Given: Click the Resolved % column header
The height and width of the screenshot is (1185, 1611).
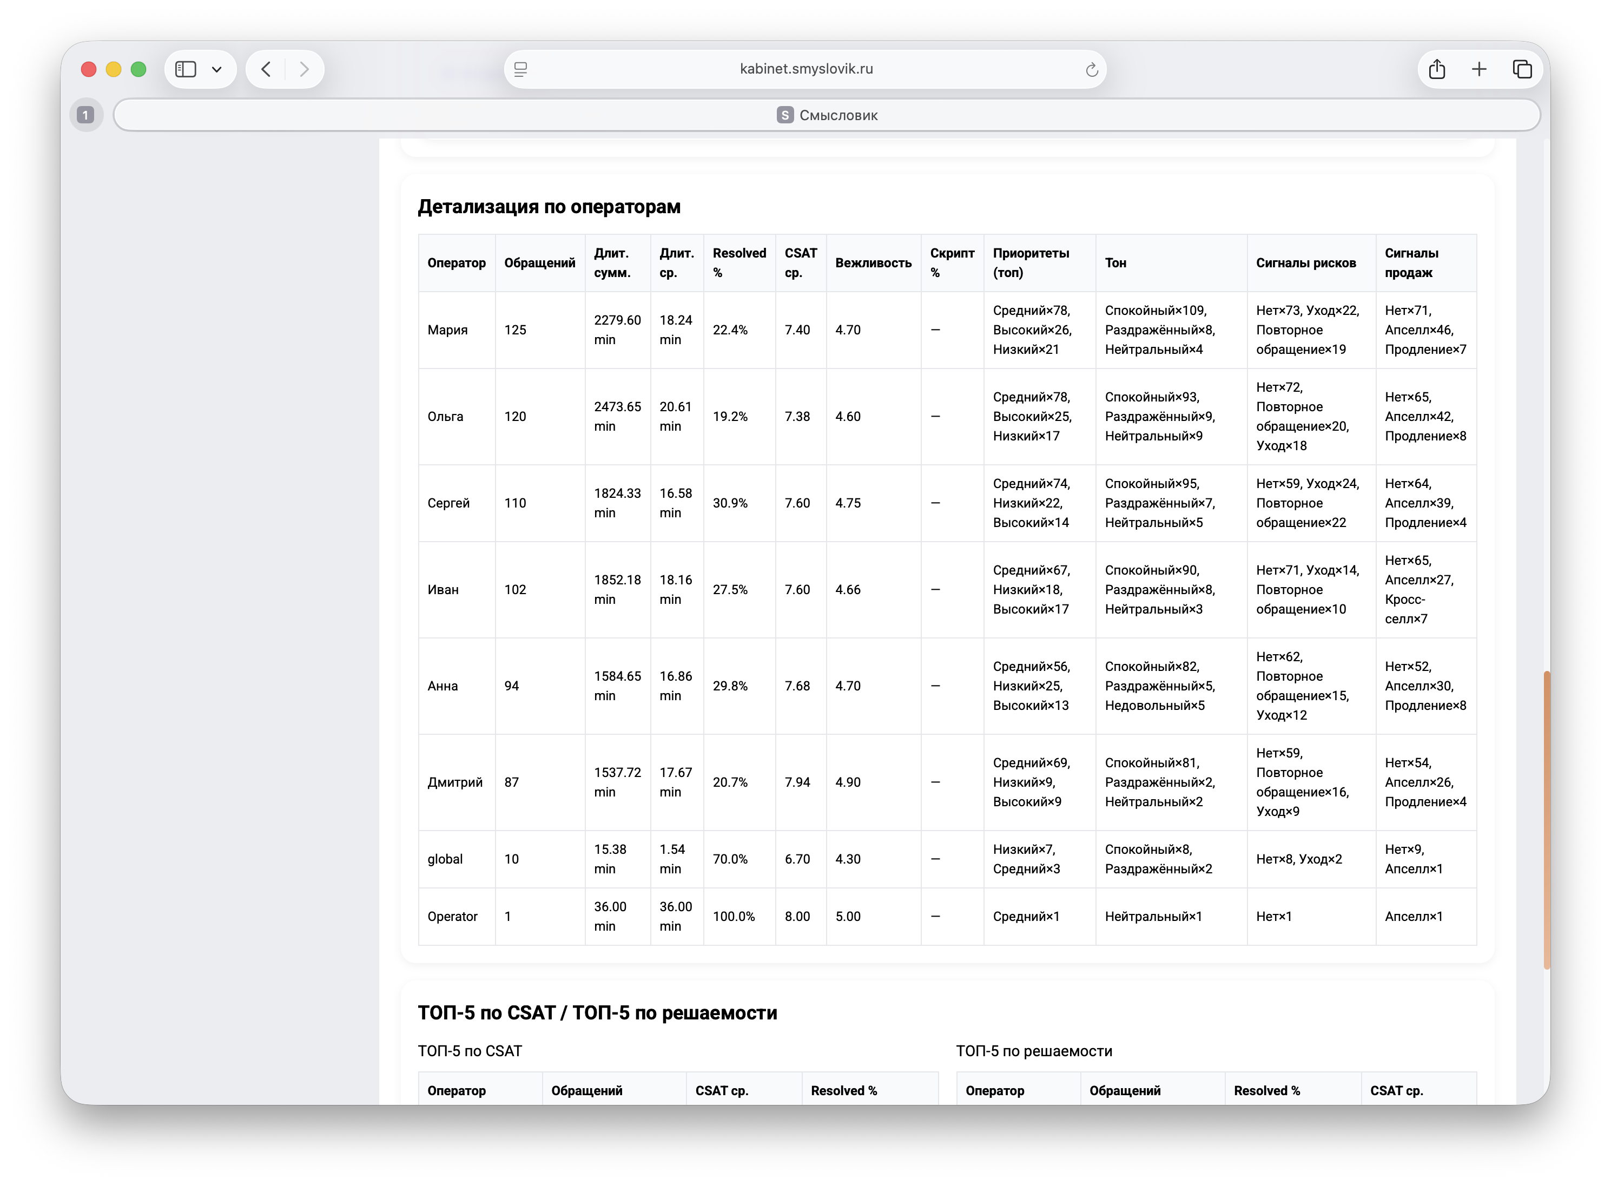Looking at the screenshot, I should click(738, 262).
